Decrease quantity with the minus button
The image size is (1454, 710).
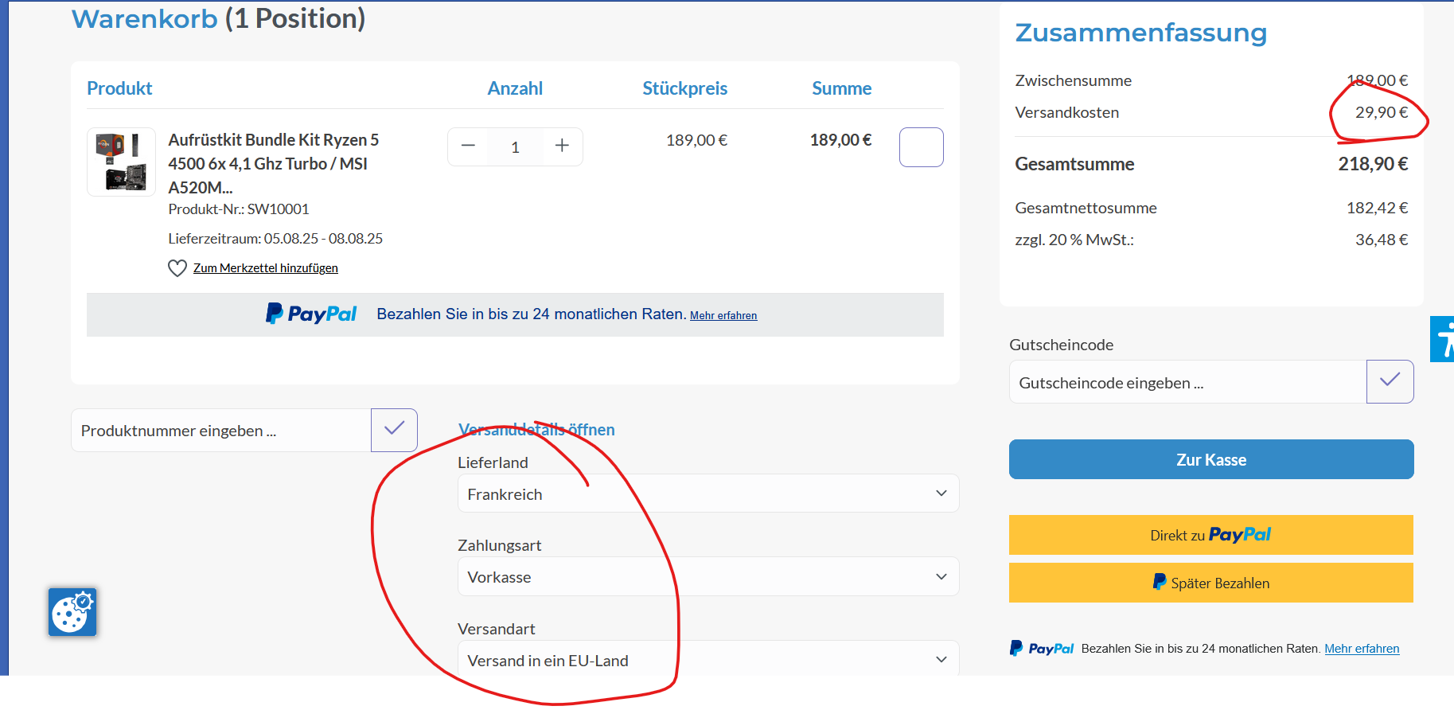[468, 146]
